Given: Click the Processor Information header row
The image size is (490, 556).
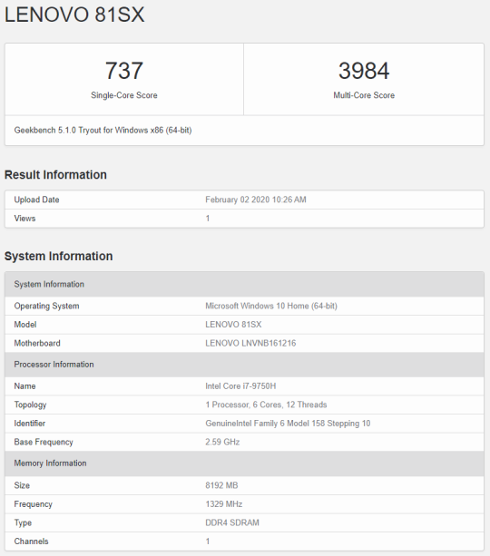Looking at the screenshot, I should tap(244, 365).
